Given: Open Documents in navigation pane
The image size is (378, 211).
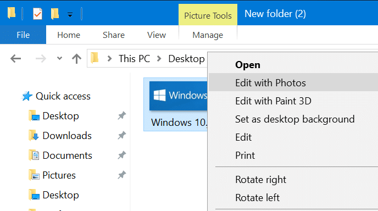Looking at the screenshot, I should [x=67, y=156].
